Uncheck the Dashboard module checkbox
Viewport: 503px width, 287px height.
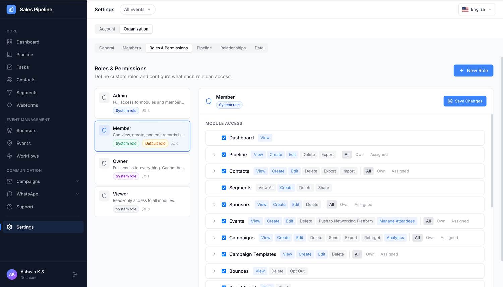(224, 138)
